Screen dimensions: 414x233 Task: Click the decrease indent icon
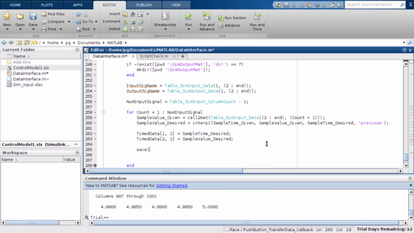tap(140, 29)
